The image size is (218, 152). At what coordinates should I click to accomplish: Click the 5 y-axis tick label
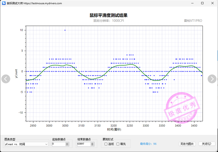tap(22, 51)
